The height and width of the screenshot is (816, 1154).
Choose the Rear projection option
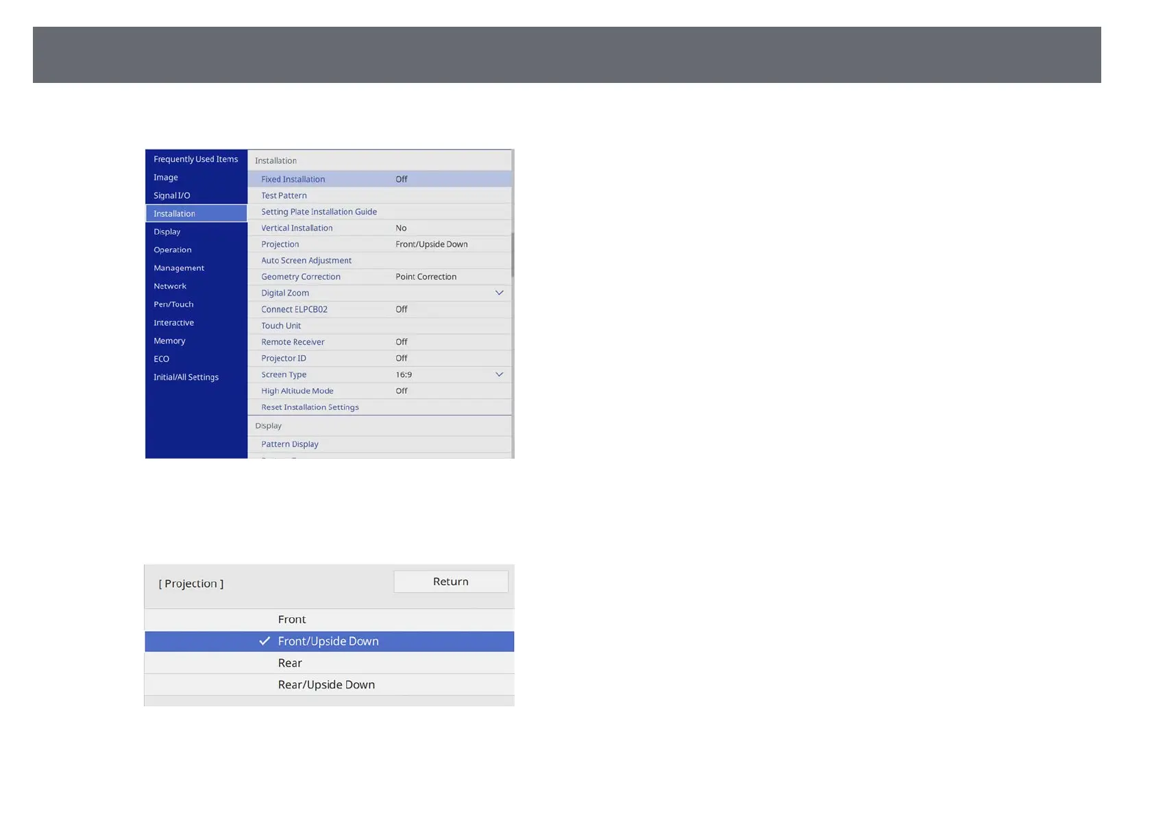pyautogui.click(x=330, y=663)
